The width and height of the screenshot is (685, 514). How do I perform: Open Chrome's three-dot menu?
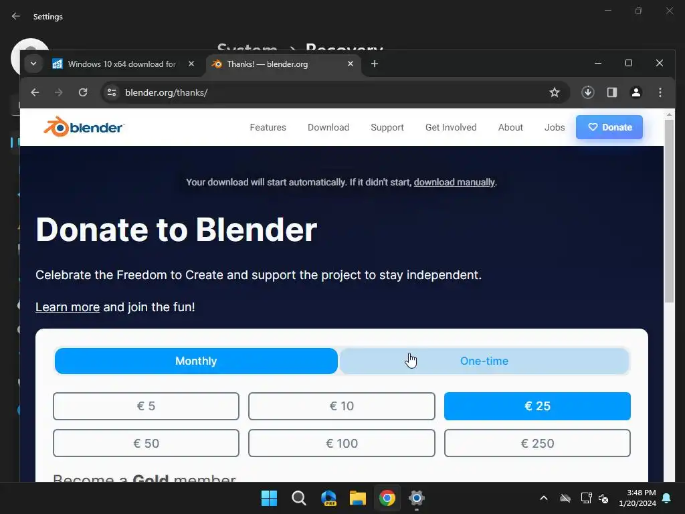click(660, 92)
